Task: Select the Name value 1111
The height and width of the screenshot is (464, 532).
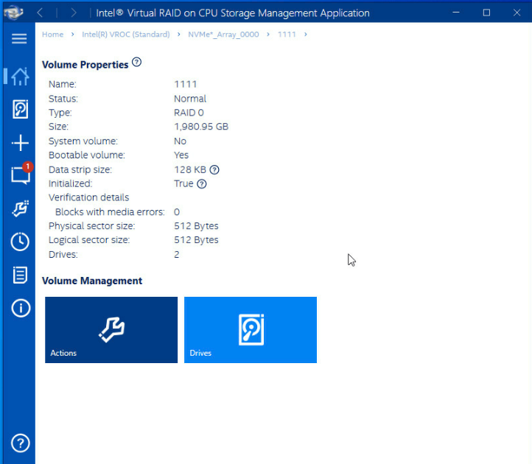Action: [x=185, y=84]
